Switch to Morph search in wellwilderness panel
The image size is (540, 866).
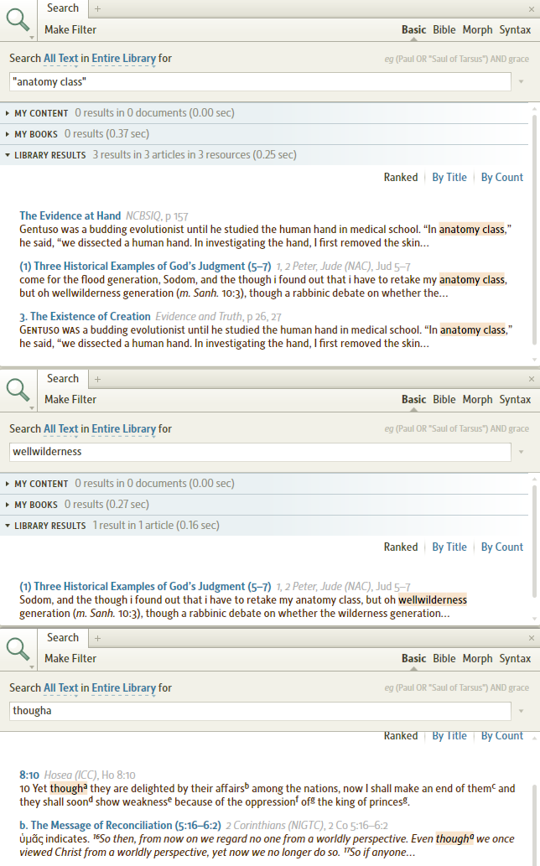(477, 399)
